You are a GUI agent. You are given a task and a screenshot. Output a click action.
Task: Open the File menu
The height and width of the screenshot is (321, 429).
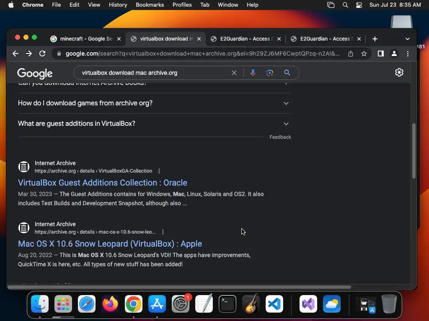click(57, 5)
